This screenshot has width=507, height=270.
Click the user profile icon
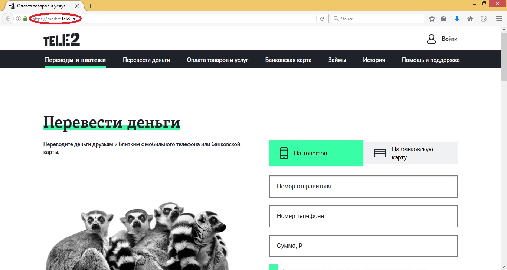click(x=431, y=39)
